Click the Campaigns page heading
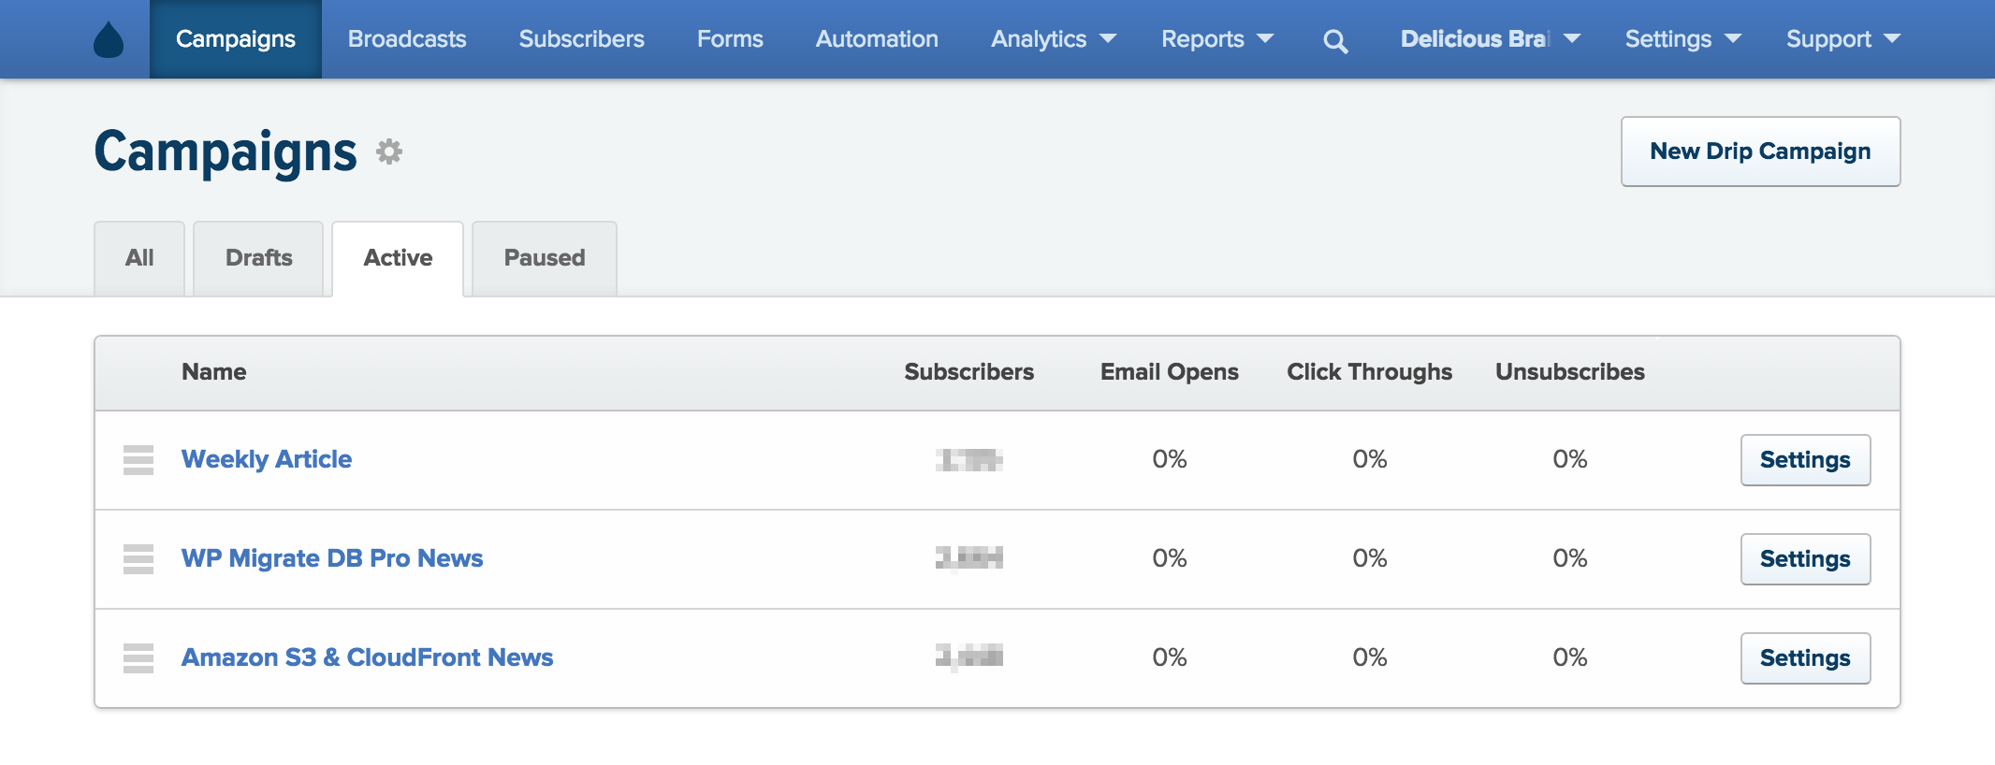The image size is (1995, 765). tap(226, 152)
